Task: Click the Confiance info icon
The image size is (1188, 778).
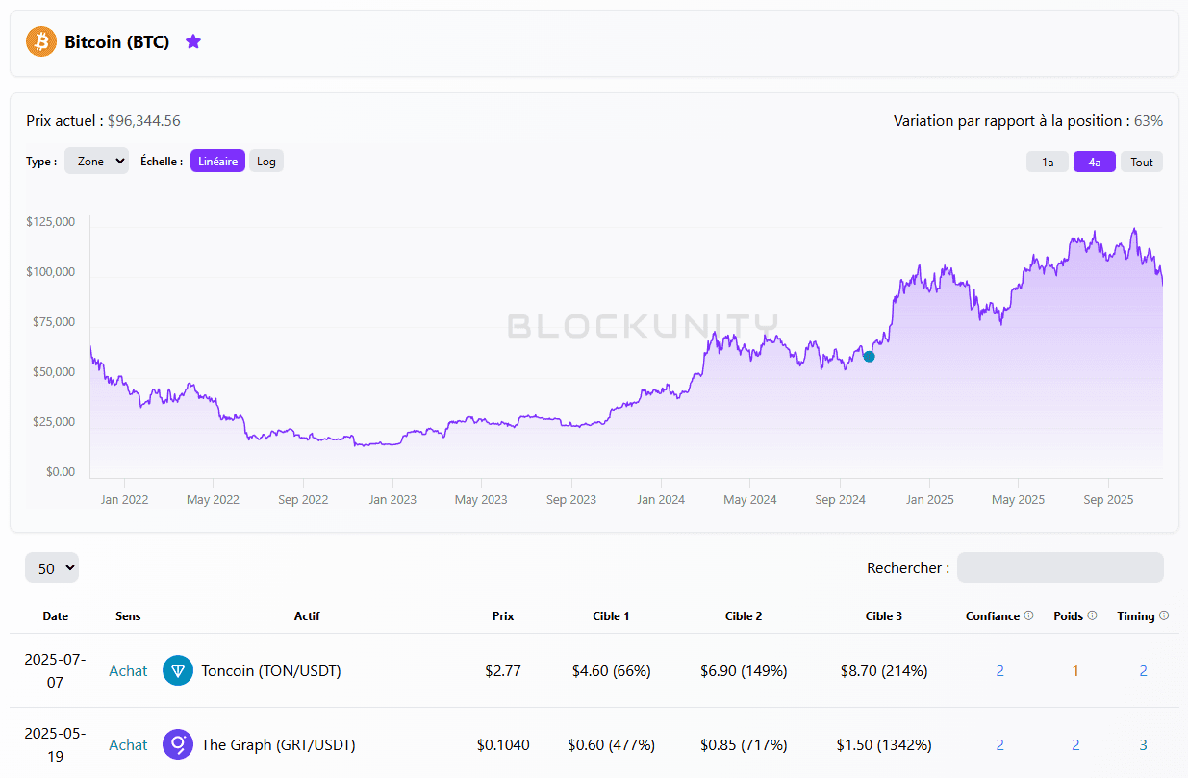Action: tap(1028, 615)
